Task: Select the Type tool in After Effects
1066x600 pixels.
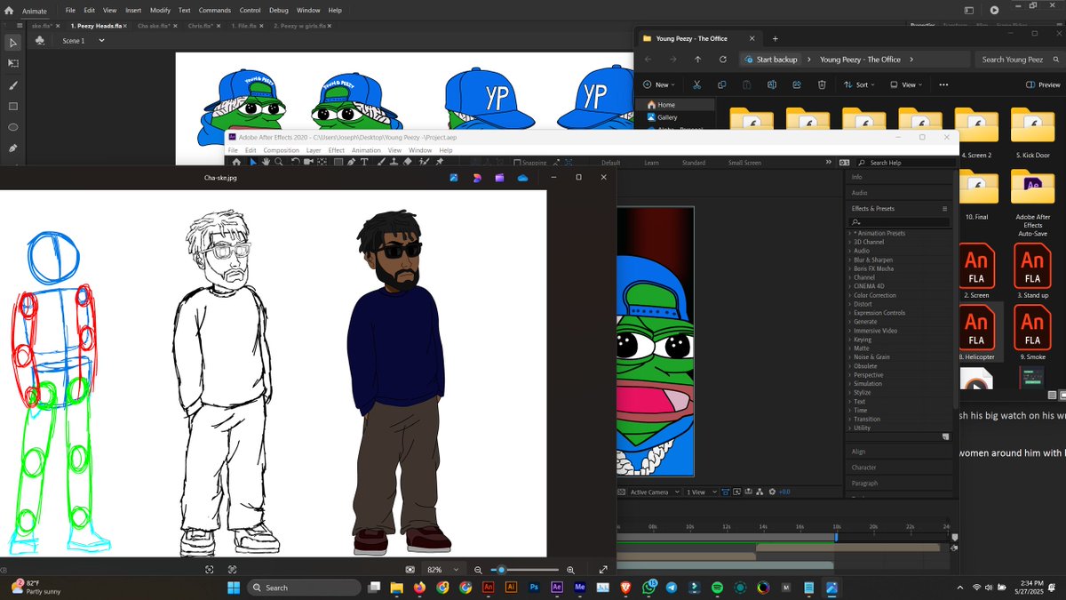Action: point(364,162)
